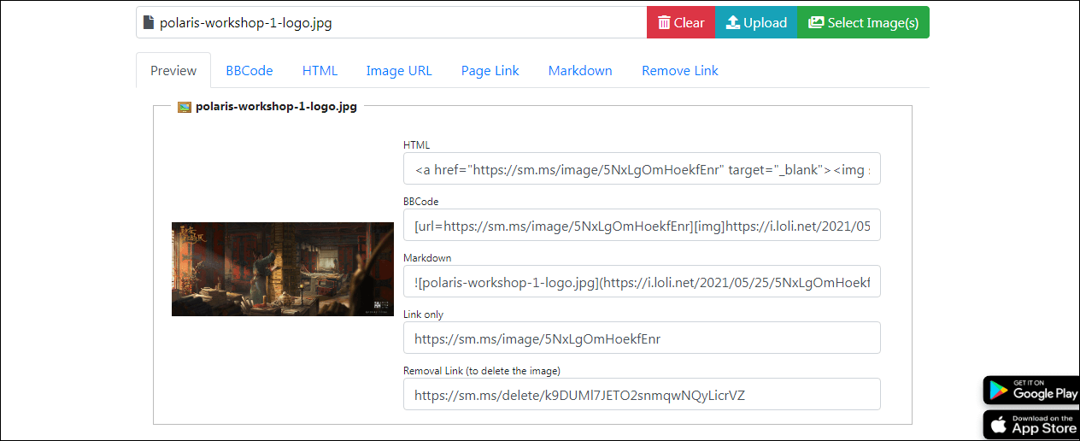Select the Image URL tab
Viewport: 1080px width, 441px height.
click(x=399, y=71)
